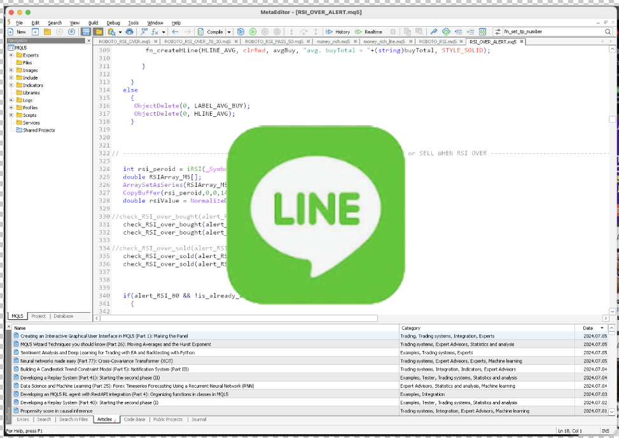This screenshot has width=619, height=438.
Task: Click the INS indicator in status bar
Action: coord(605,431)
